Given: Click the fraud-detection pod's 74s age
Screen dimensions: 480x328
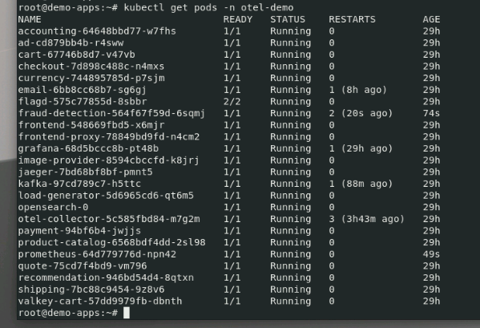Looking at the screenshot, I should coord(431,114).
